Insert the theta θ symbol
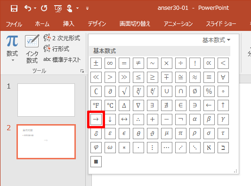 pyautogui.click(x=138, y=134)
